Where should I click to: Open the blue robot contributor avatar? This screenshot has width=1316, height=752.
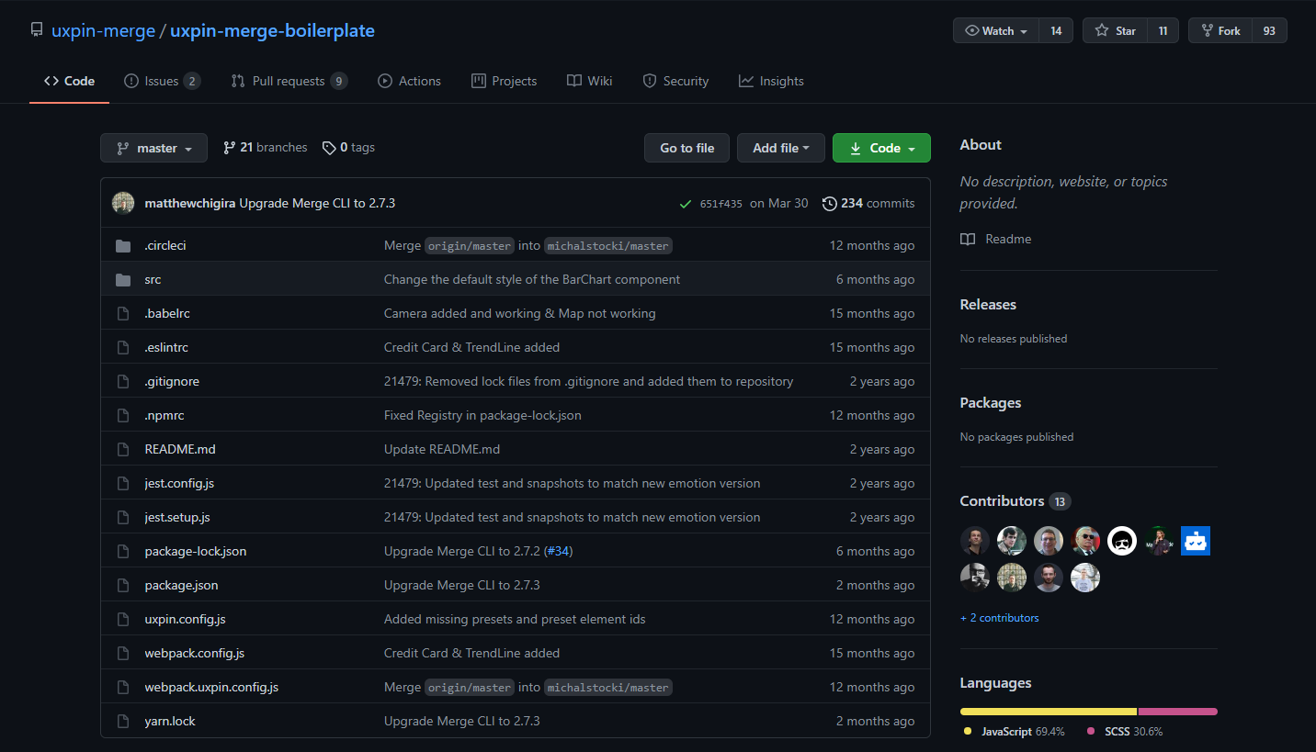[1196, 541]
